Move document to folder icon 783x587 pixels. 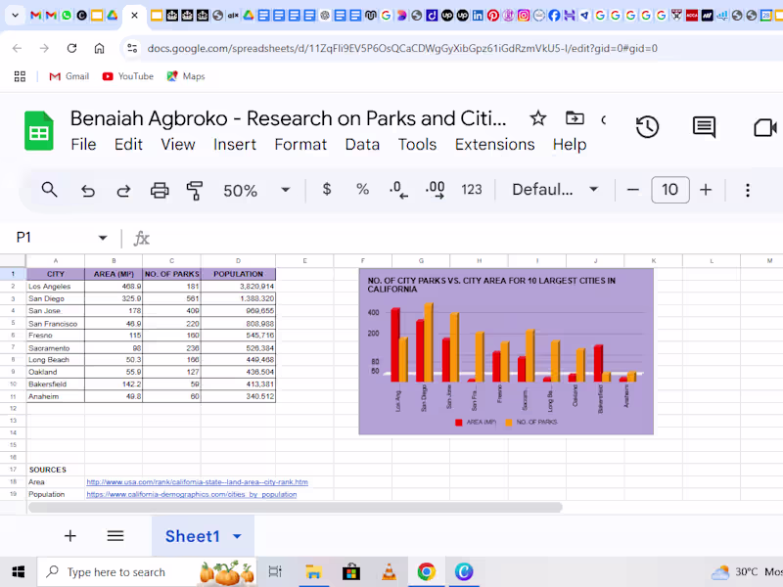[x=575, y=118]
